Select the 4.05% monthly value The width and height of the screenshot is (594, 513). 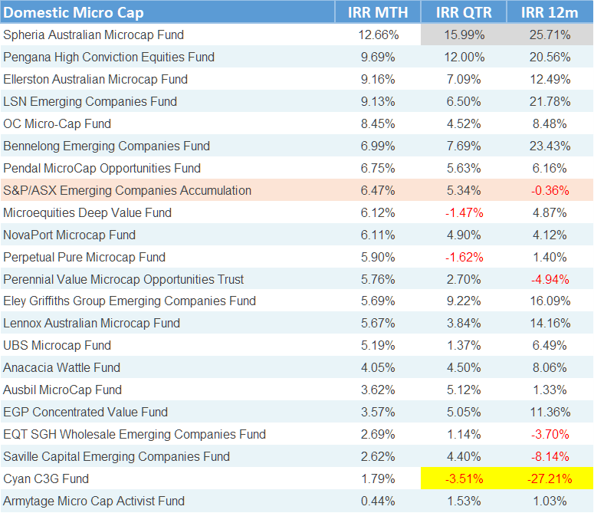(x=378, y=367)
